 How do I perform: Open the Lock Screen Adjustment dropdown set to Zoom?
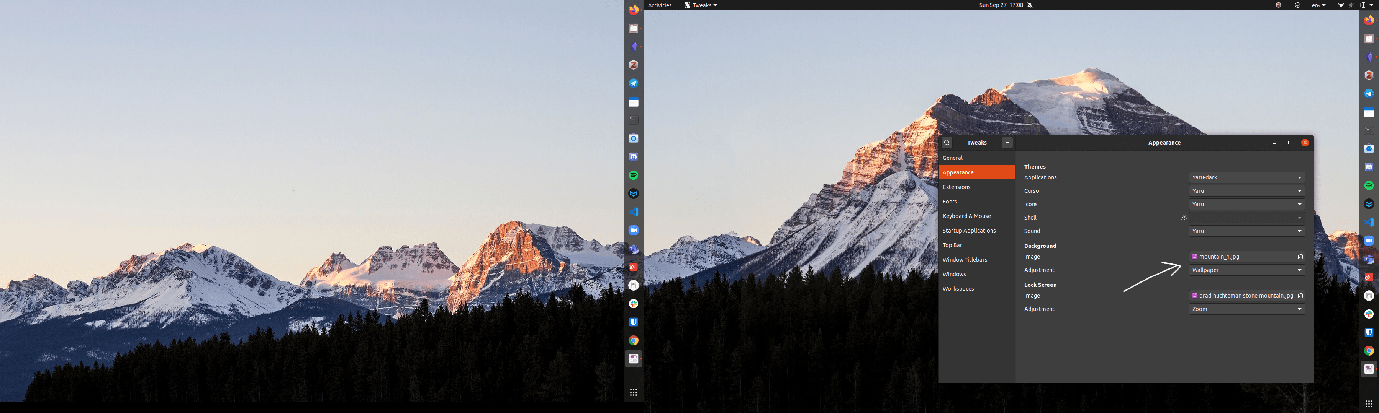point(1246,309)
